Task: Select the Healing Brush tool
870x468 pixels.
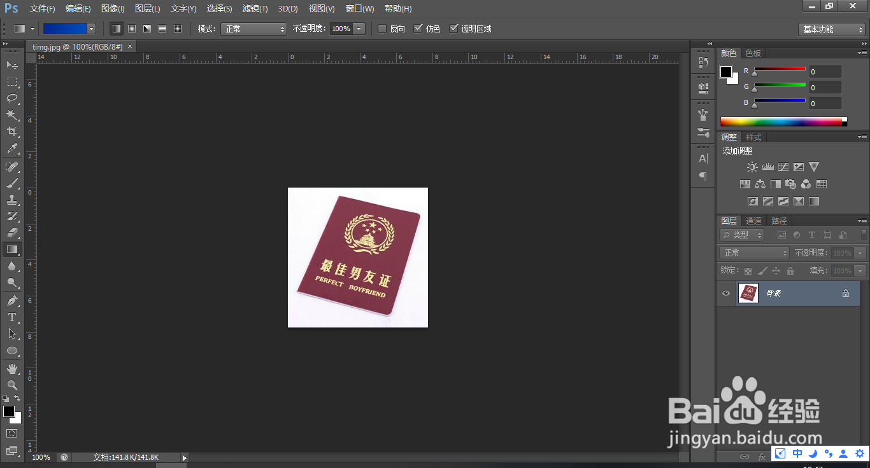Action: [12, 167]
